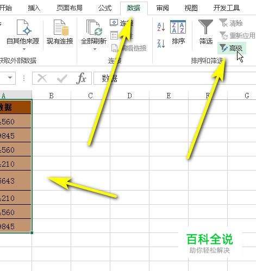256x271 pixels.
Task: Click the connection properties icon under 连接
Action: pyautogui.click(x=114, y=35)
